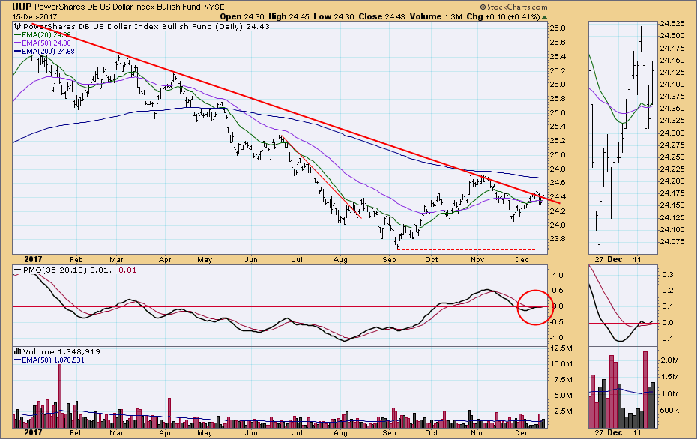Click the 12.5M volume axis label
The image size is (697, 439).
point(561,348)
